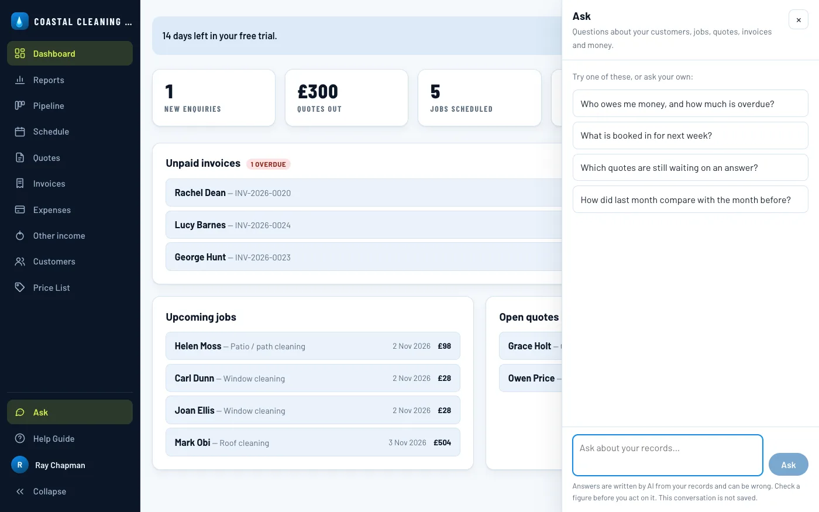Submit question with the Ask button
The height and width of the screenshot is (512, 819).
(x=789, y=465)
